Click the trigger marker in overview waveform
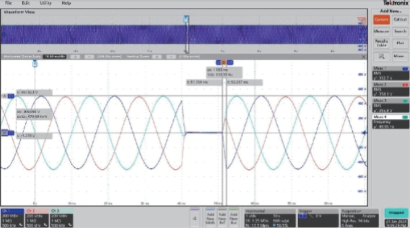This screenshot has width=410, height=228. coord(186,19)
